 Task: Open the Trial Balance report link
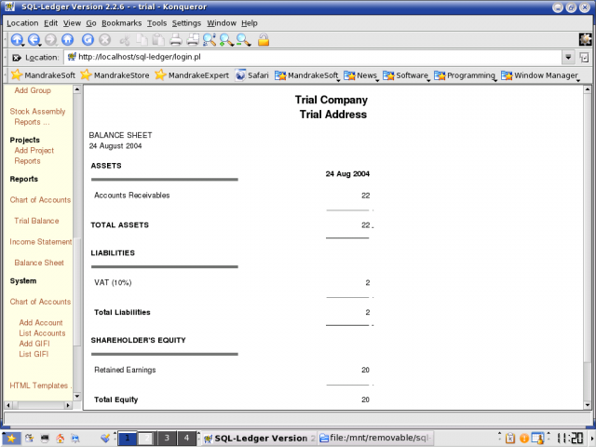point(36,221)
